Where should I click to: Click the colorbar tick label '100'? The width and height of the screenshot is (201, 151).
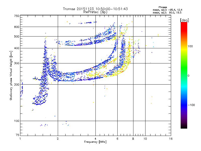190,46
